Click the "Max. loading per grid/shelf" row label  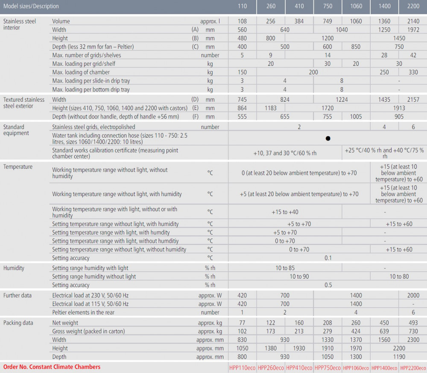click(84, 64)
